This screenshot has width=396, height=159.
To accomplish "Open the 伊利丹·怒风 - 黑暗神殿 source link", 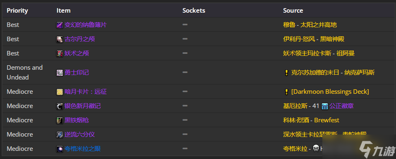I will coord(314,39).
